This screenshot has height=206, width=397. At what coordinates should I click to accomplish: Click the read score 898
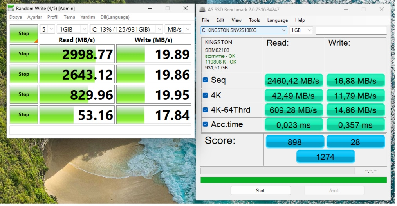click(x=295, y=142)
